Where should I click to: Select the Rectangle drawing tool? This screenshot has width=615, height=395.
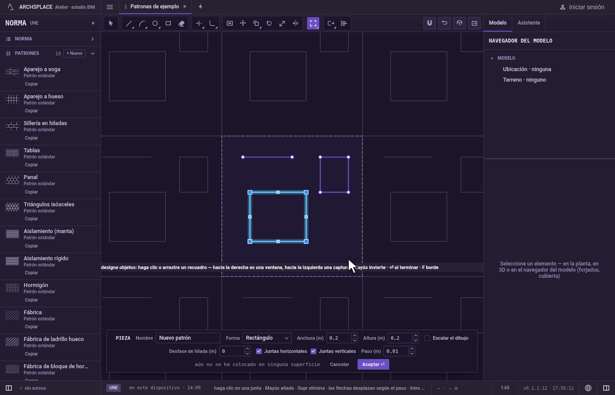pos(168,23)
